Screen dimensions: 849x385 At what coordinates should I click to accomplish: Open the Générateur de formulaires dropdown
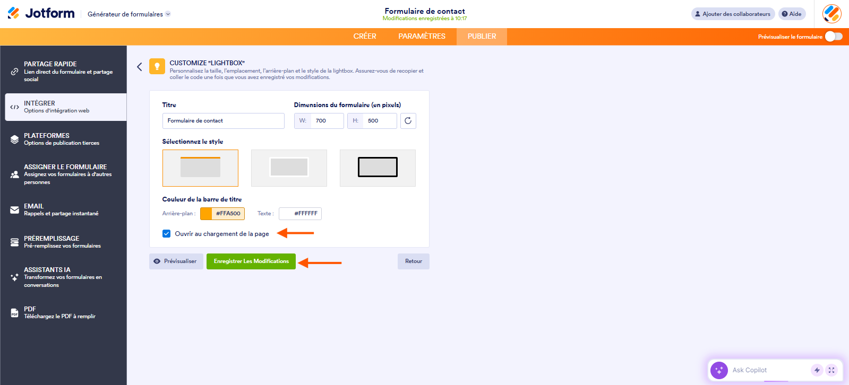click(x=129, y=14)
